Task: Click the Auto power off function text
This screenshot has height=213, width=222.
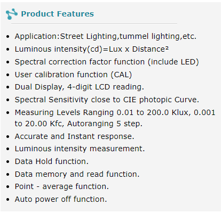Action: [61, 199]
